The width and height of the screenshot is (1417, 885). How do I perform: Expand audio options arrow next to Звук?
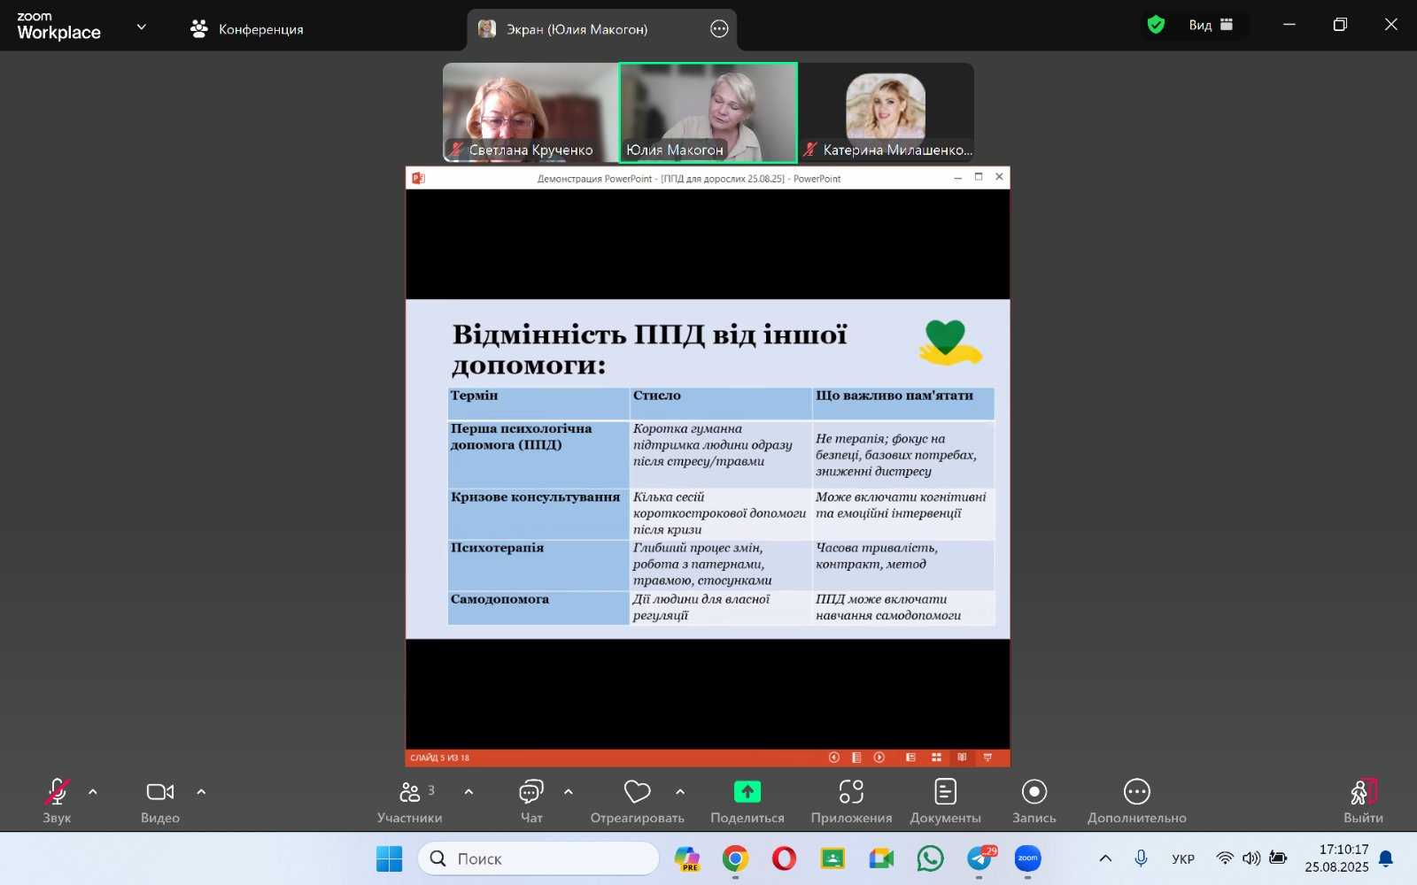93,792
